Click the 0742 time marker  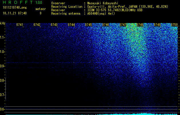tap(37, 25)
